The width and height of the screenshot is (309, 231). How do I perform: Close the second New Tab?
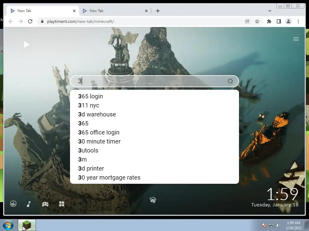click(146, 11)
